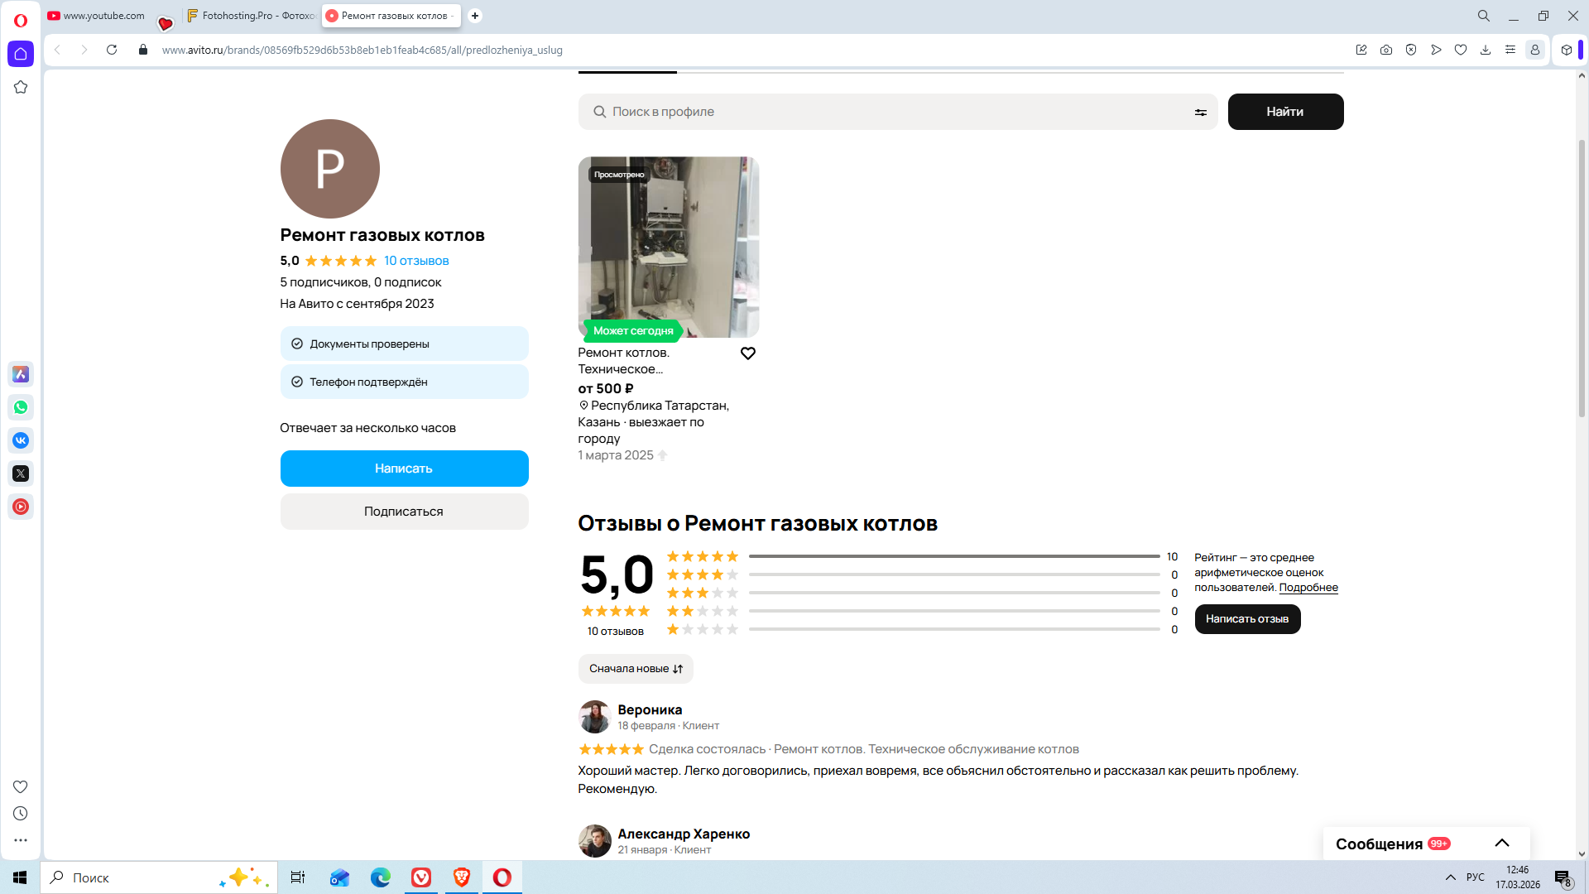Open WhatsApp in Opera sidebar
The width and height of the screenshot is (1589, 894).
[x=21, y=407]
